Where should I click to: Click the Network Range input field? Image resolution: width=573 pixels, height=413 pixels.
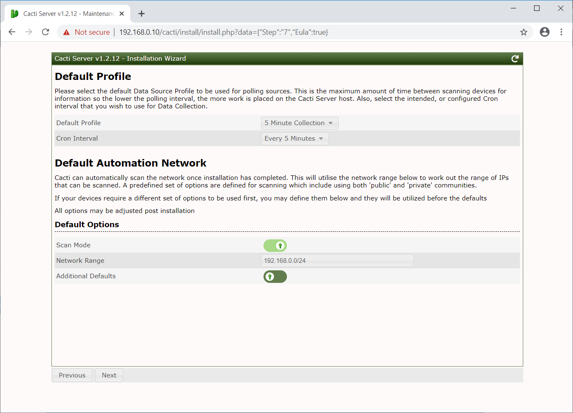[x=337, y=261]
